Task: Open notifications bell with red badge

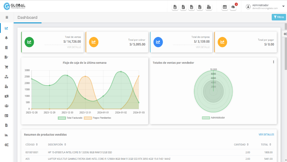Action: 233,7
